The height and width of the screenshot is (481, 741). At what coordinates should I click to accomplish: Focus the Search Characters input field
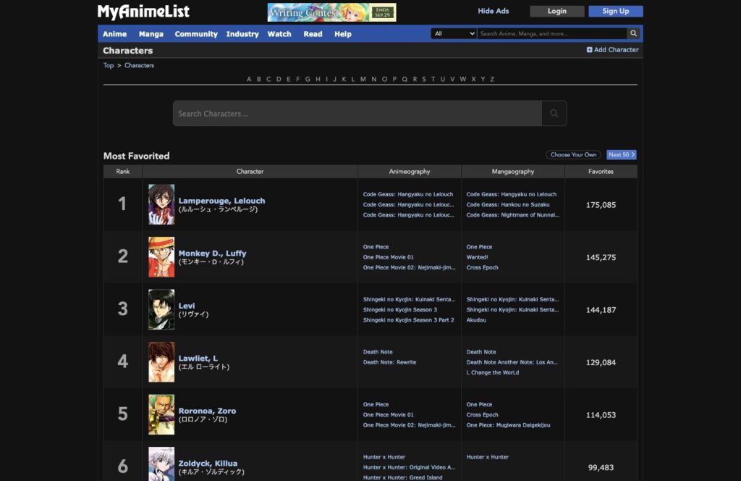click(357, 114)
